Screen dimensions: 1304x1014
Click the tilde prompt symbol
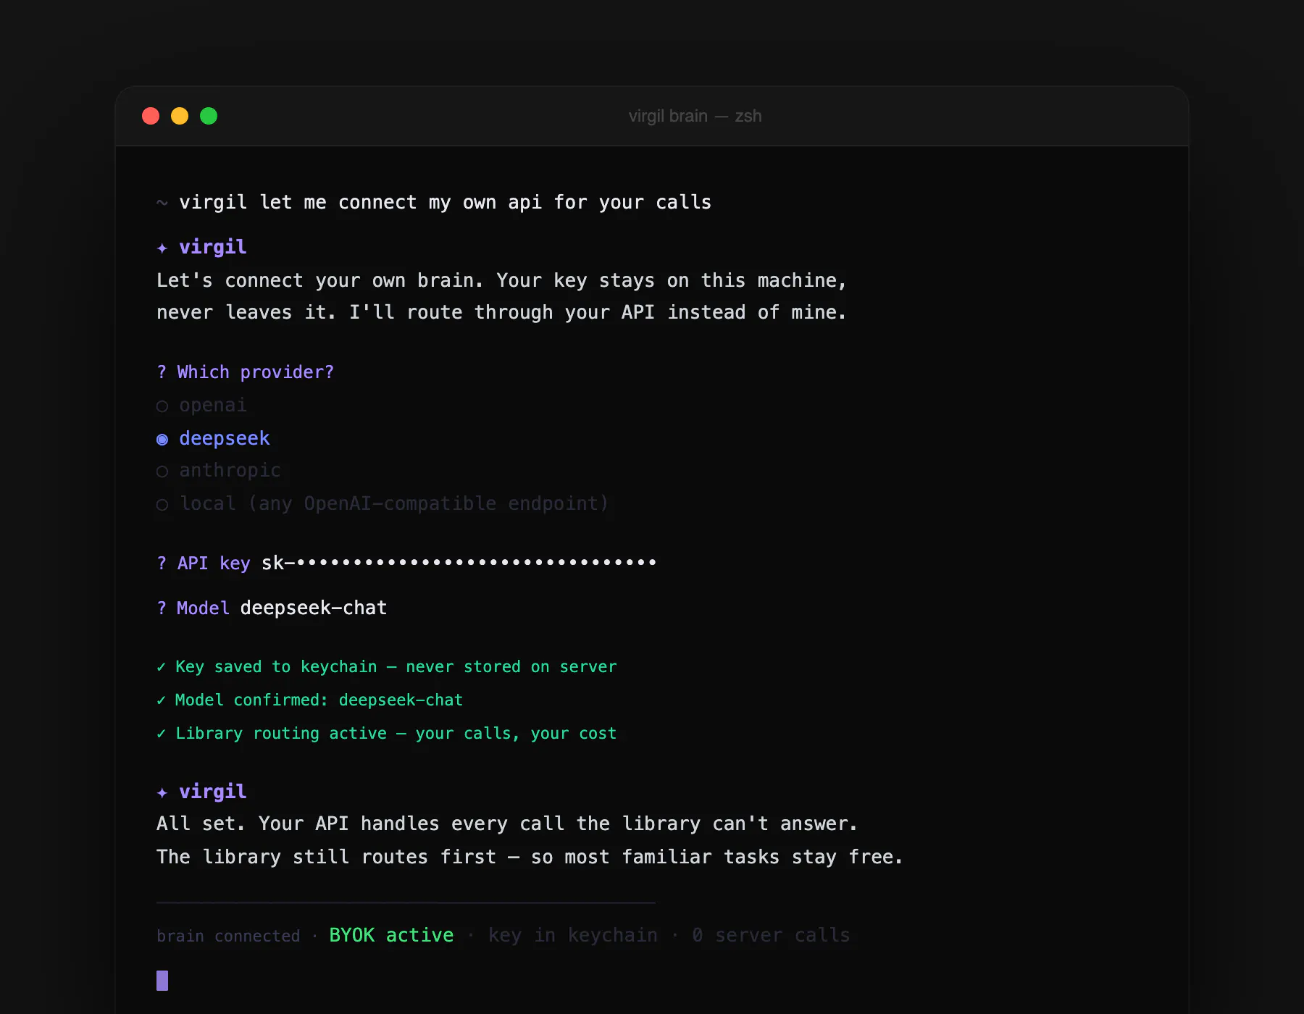[162, 204]
